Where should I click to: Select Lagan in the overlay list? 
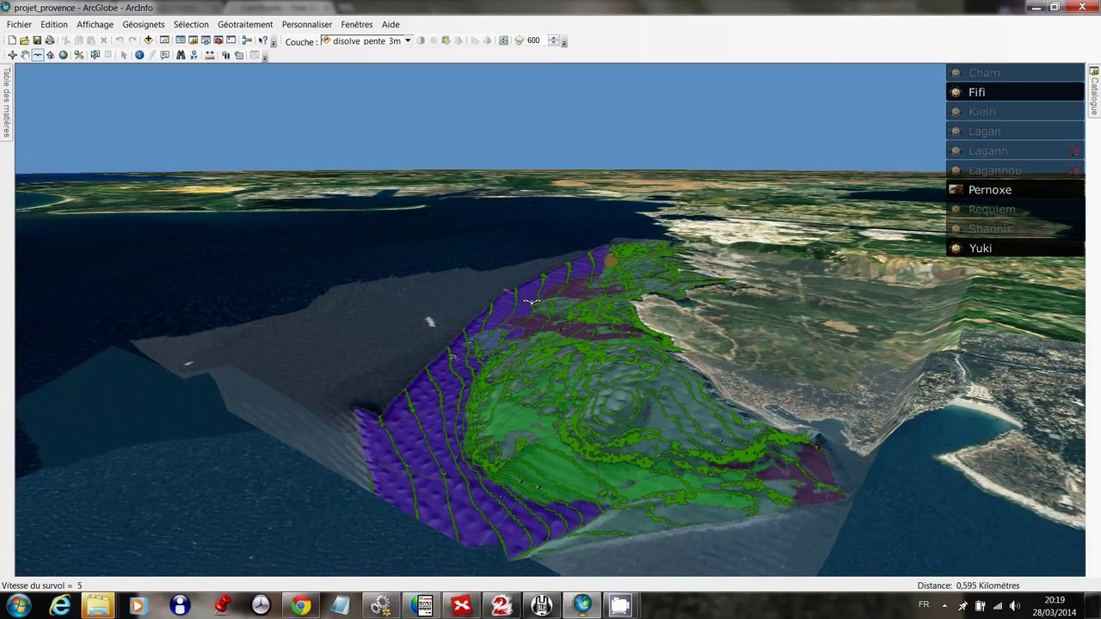coord(1015,132)
